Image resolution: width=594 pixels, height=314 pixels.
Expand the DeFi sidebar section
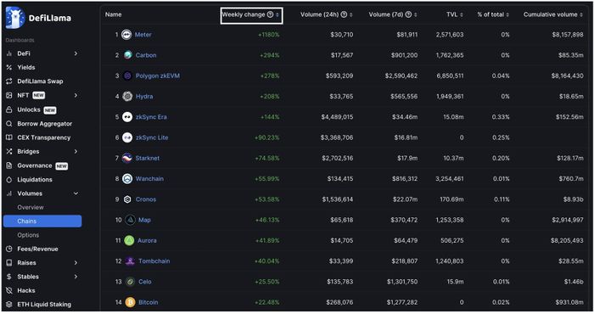coord(76,53)
